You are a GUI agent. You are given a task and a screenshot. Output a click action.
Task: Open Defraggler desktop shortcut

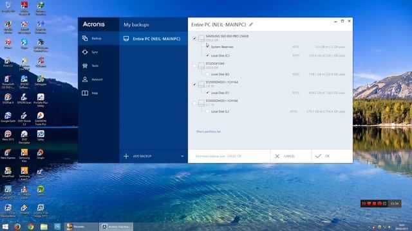point(41,80)
